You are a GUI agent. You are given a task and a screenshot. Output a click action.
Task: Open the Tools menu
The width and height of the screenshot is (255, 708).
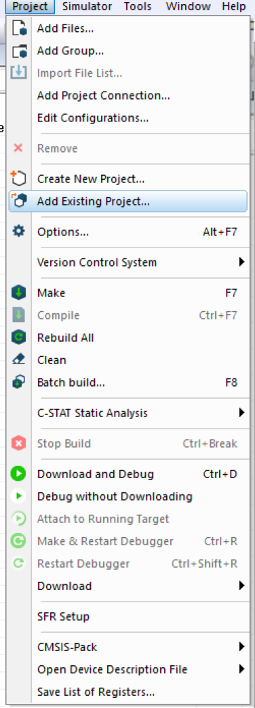coord(138,6)
